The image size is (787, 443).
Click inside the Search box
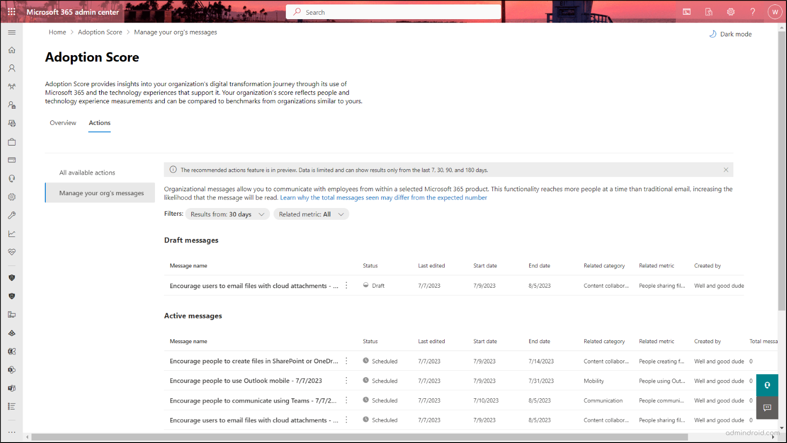(x=393, y=12)
